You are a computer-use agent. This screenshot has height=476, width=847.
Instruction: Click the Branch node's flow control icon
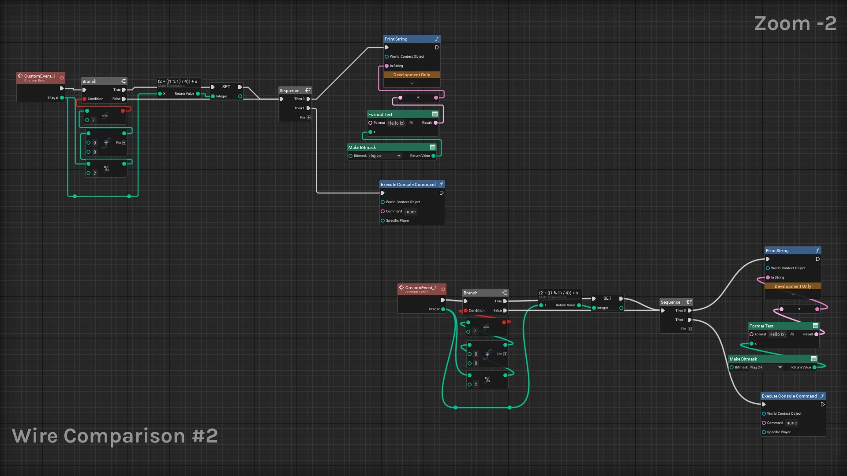coord(124,81)
